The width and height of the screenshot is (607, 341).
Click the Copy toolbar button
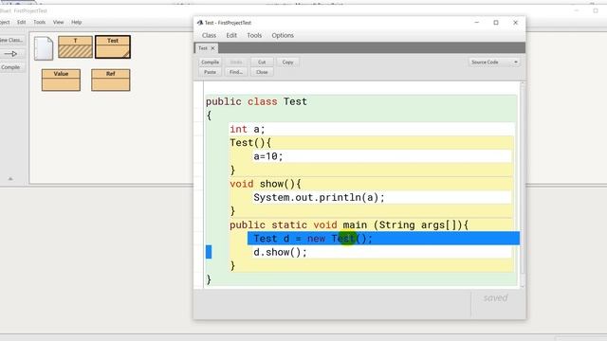coord(287,62)
